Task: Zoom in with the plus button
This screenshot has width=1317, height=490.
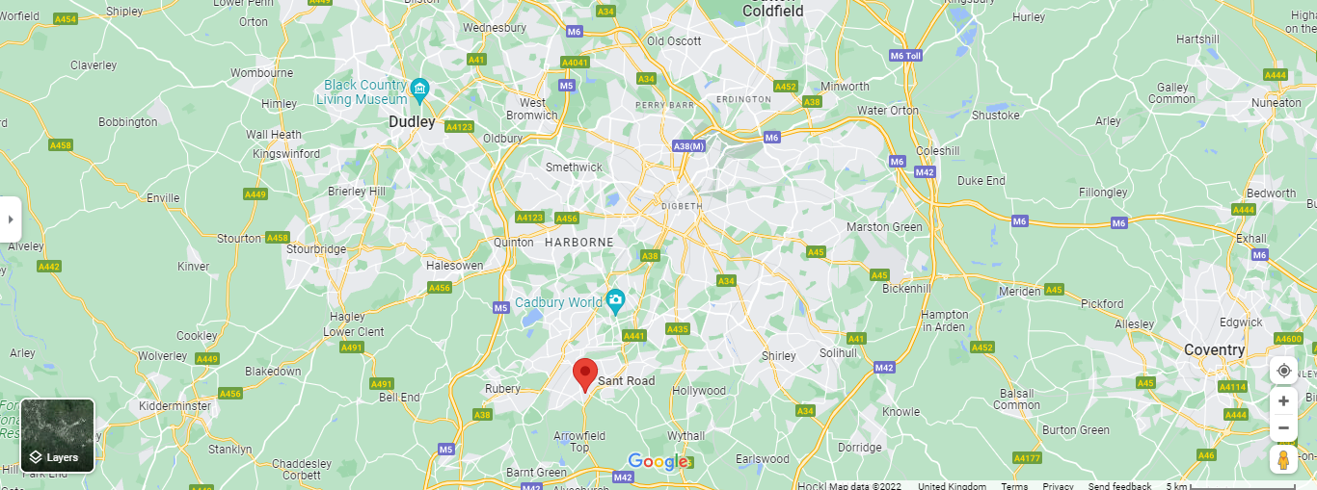Action: pyautogui.click(x=1283, y=400)
